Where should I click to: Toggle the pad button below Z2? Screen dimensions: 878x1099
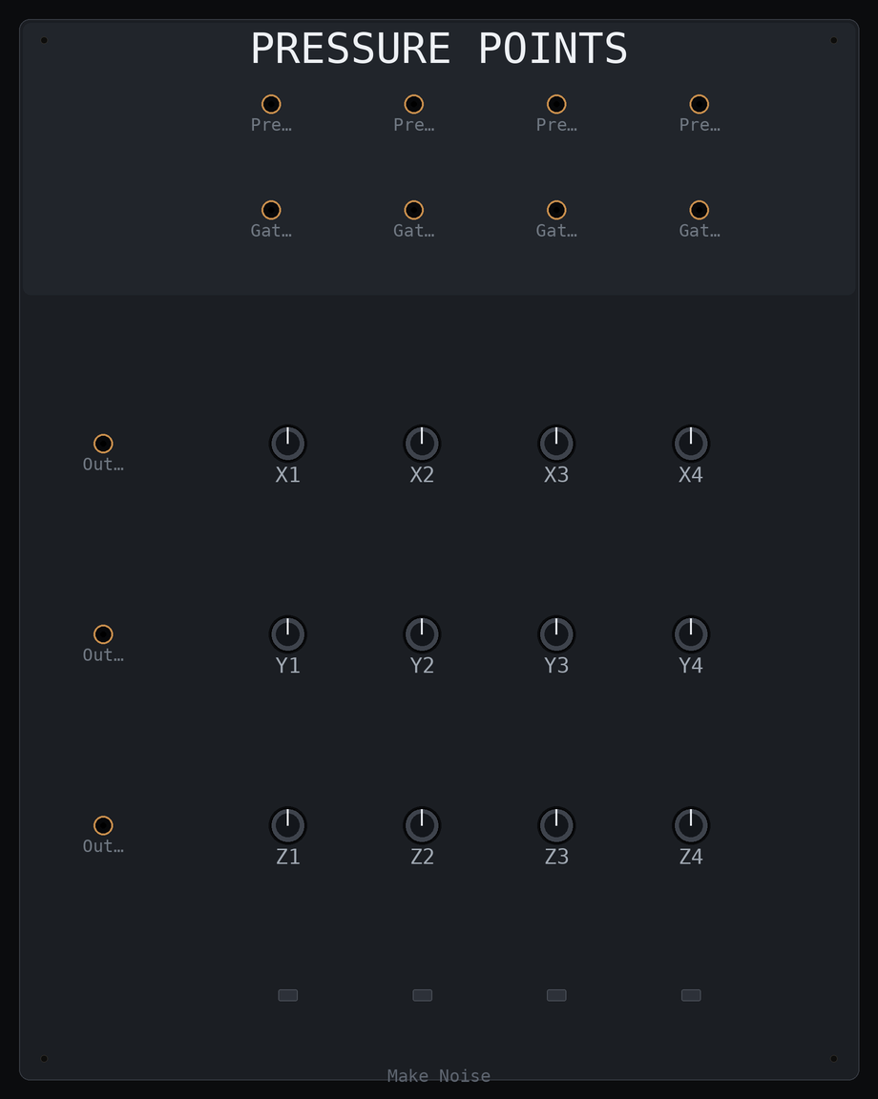(422, 995)
